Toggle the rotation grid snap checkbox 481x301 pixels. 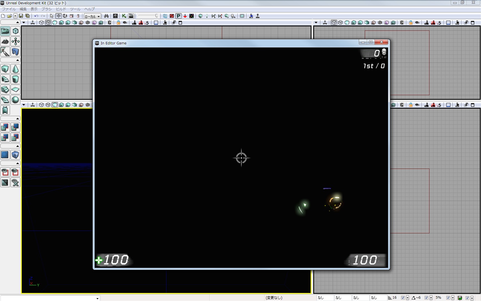click(x=426, y=298)
